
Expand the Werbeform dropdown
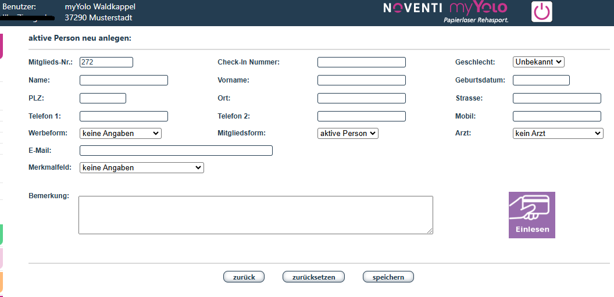click(x=120, y=133)
